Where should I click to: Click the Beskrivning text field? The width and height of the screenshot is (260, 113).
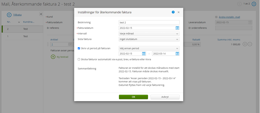tap(149, 22)
